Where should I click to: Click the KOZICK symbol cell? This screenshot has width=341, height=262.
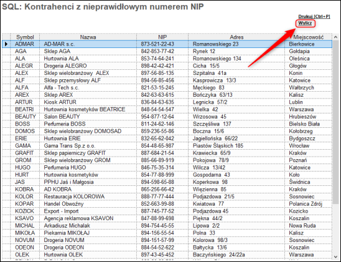25,211
